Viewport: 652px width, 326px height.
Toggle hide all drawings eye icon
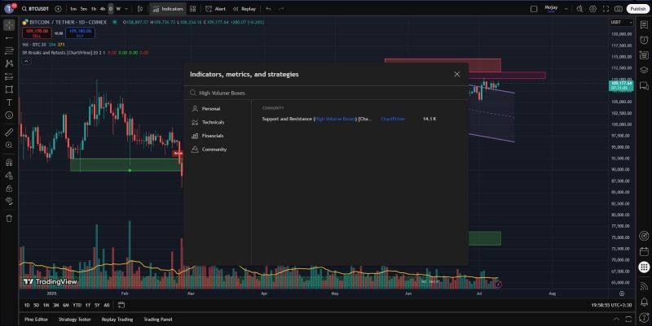tap(9, 201)
